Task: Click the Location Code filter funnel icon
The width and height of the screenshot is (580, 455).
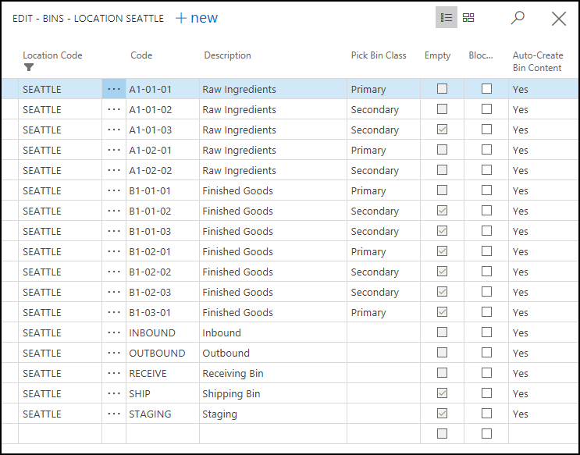Action: click(x=29, y=67)
